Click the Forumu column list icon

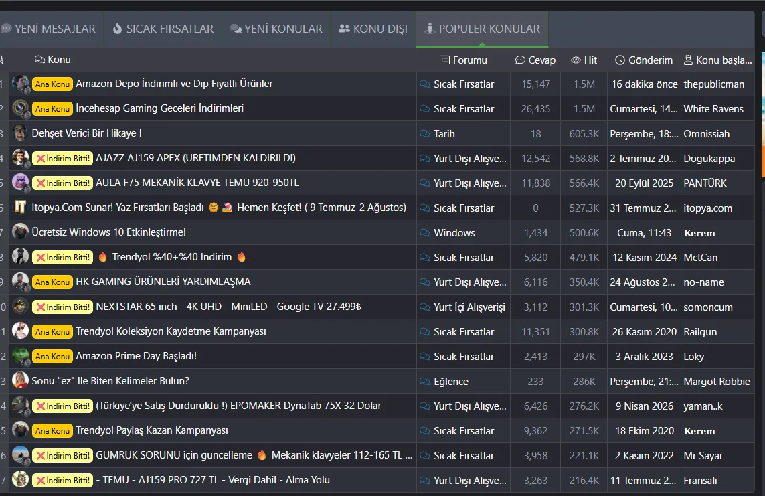pos(444,60)
